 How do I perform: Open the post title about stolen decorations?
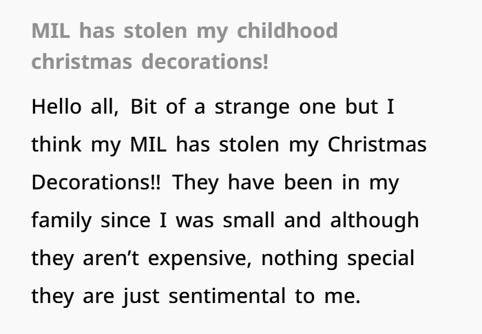pos(185,45)
